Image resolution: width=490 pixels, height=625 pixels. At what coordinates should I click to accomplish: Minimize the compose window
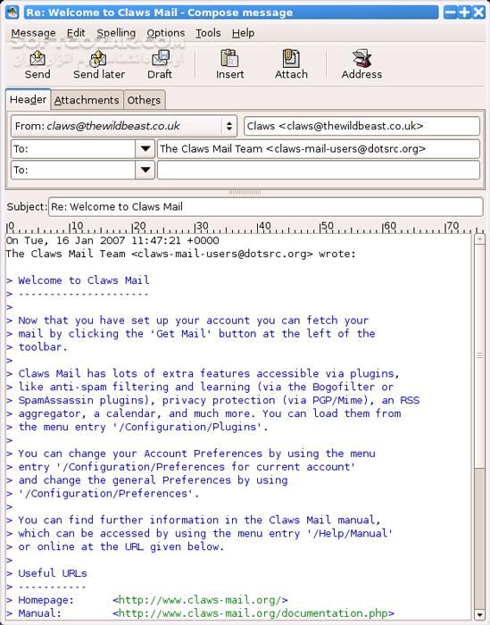point(450,12)
